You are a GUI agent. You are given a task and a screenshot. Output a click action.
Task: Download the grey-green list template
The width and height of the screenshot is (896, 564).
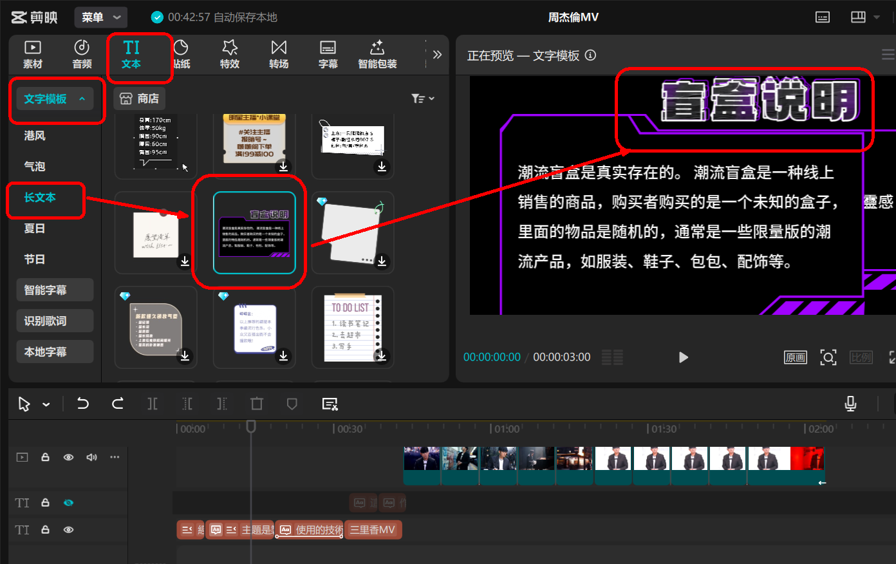[185, 355]
